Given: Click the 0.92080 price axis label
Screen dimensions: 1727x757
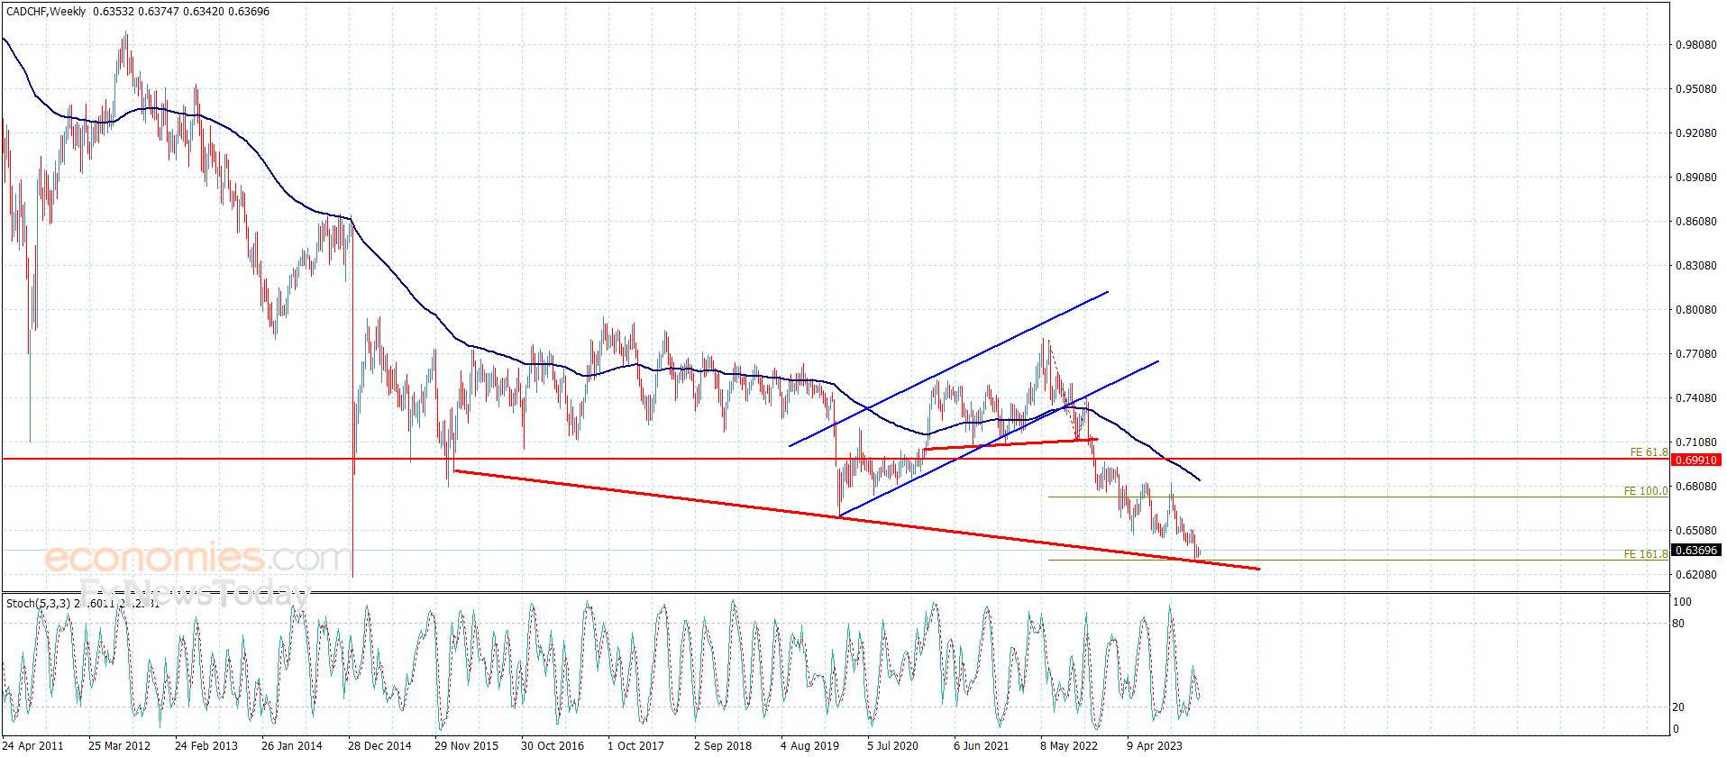Looking at the screenshot, I should point(1695,133).
